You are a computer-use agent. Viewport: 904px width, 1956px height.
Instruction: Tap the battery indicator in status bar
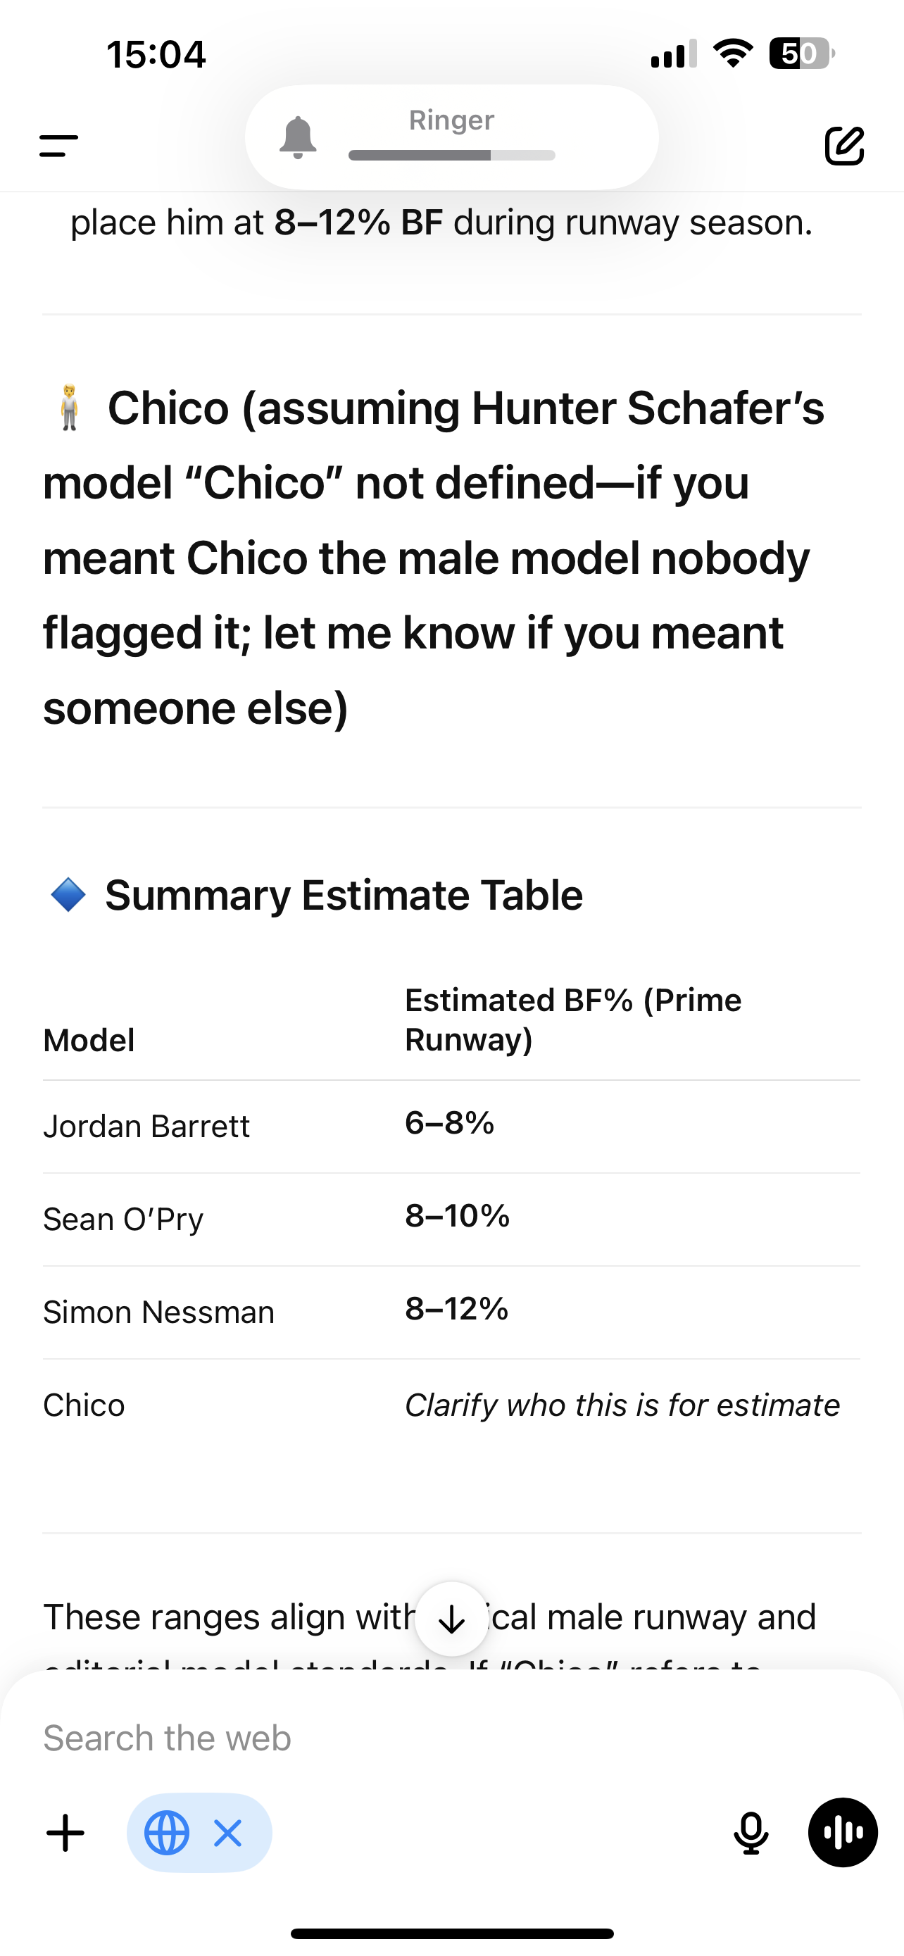click(x=801, y=54)
